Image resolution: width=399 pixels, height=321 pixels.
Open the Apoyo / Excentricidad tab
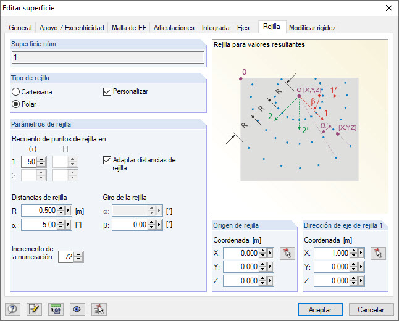pos(72,28)
